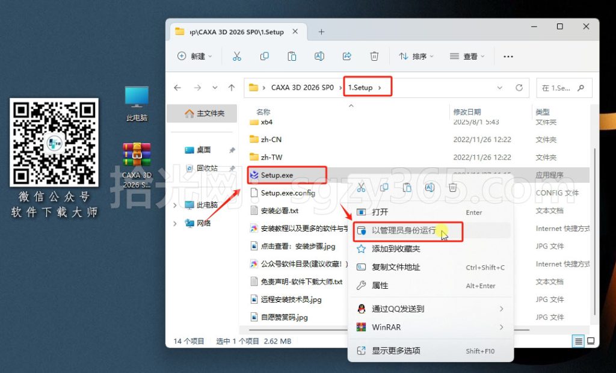Go back with the Back arrow
The height and width of the screenshot is (373, 616).
[x=177, y=88]
